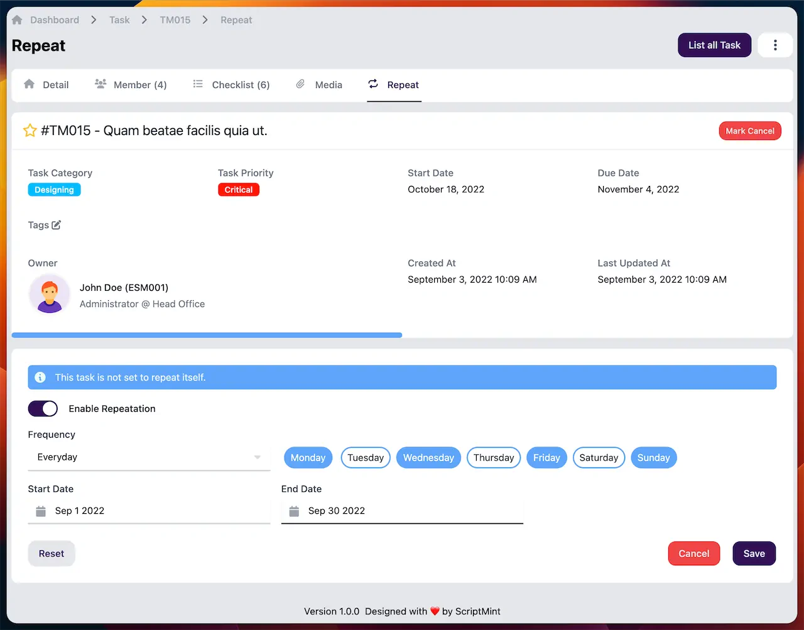Click Repeat at the breadcrumb's end
Image resolution: width=804 pixels, height=630 pixels.
[x=236, y=20]
